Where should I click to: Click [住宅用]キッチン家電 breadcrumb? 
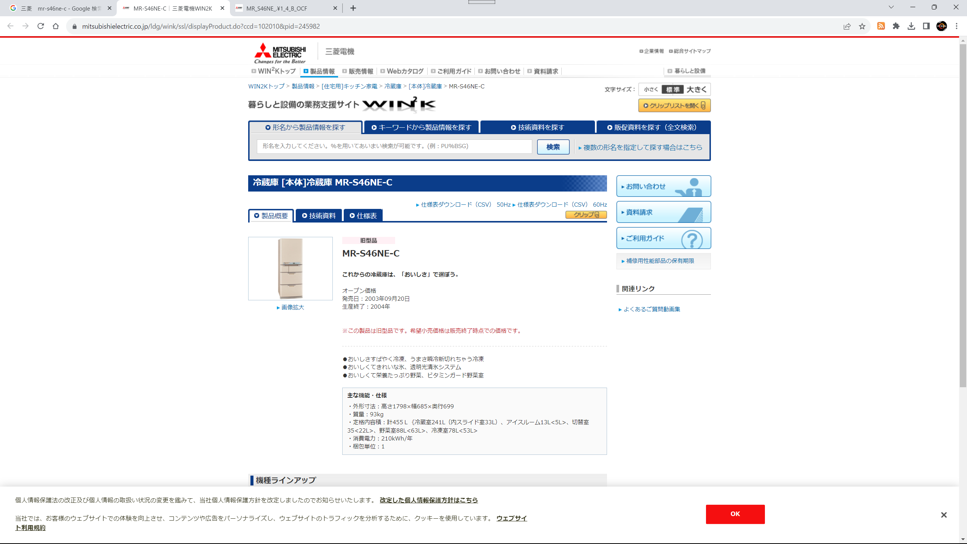coord(349,86)
